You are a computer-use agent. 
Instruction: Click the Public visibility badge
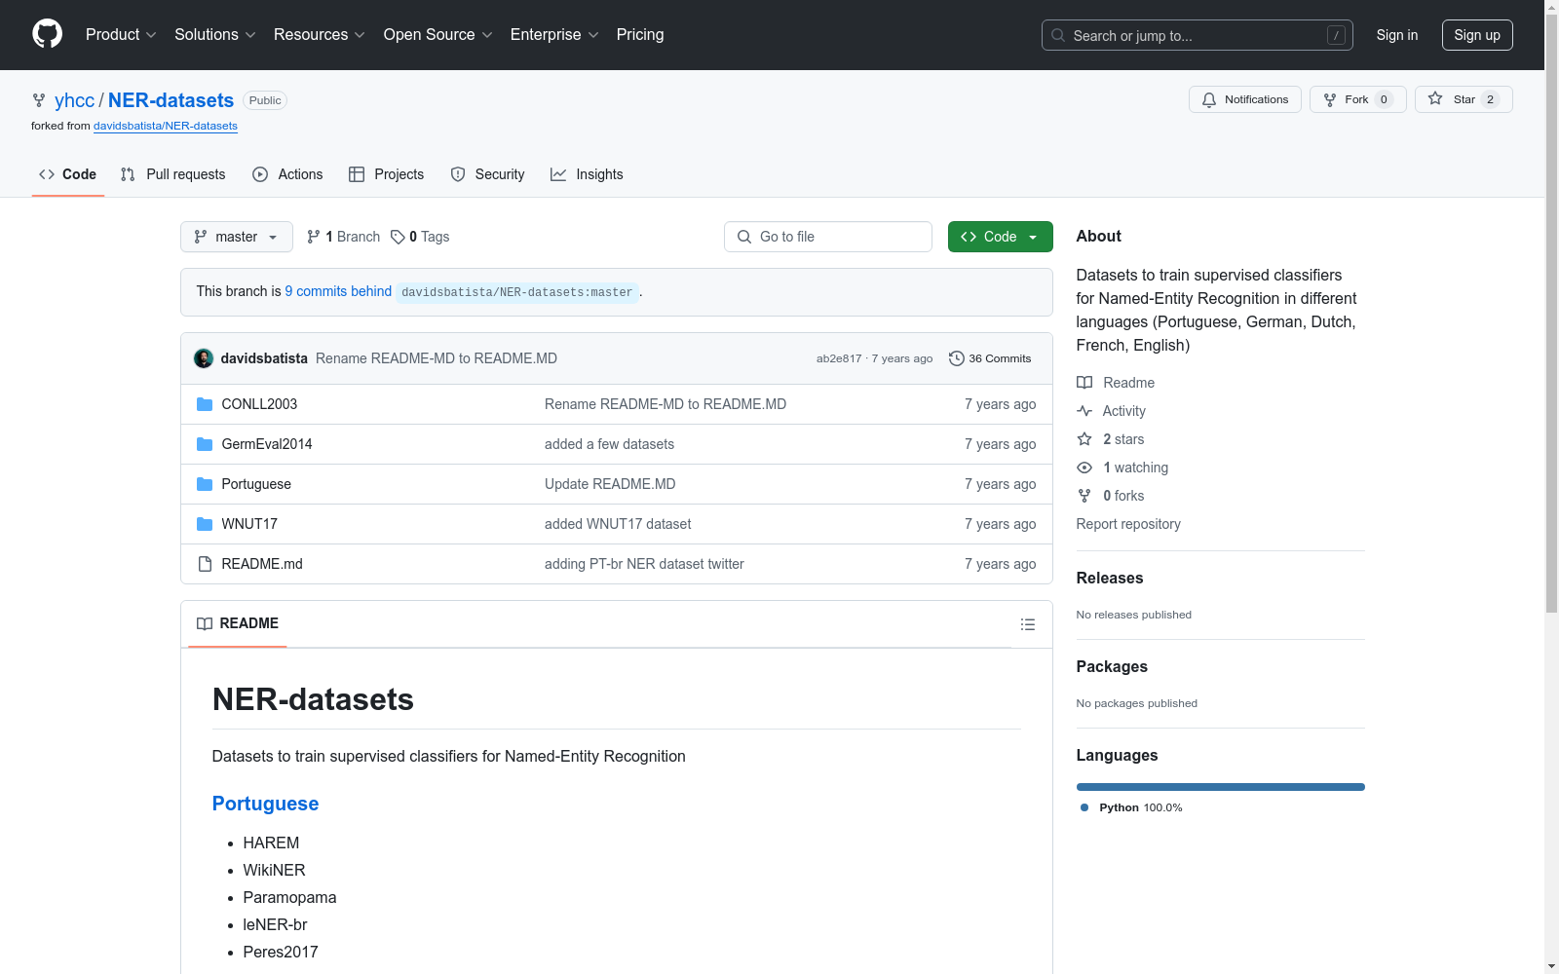[x=265, y=100]
